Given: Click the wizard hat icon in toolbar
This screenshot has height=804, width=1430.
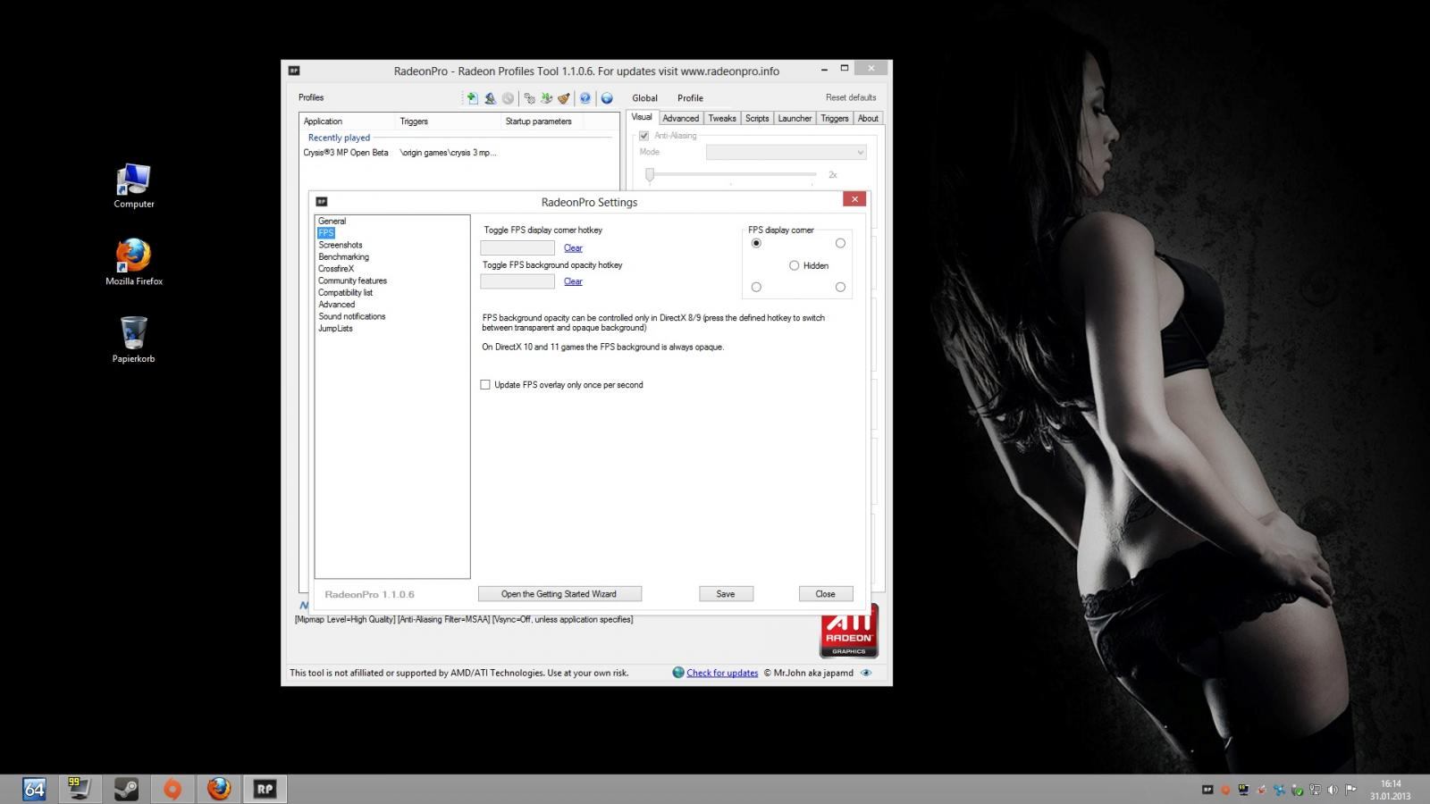Looking at the screenshot, I should (x=490, y=98).
